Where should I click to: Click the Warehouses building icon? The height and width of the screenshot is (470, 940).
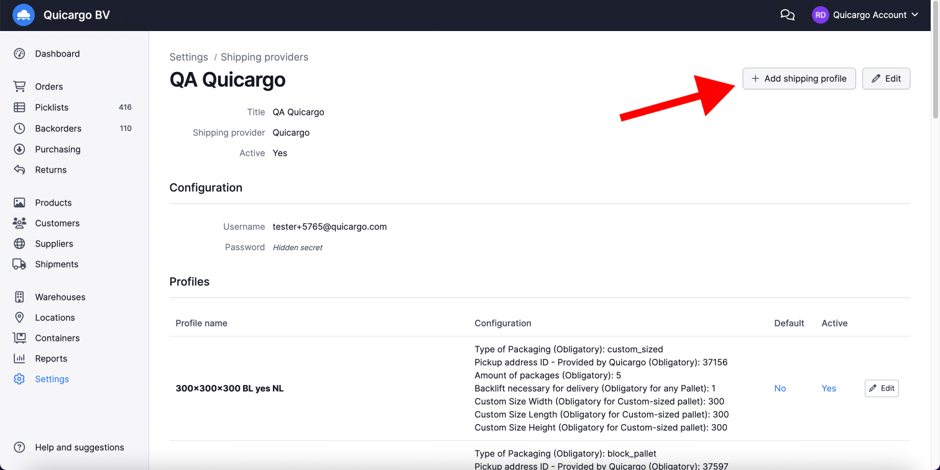coord(19,297)
